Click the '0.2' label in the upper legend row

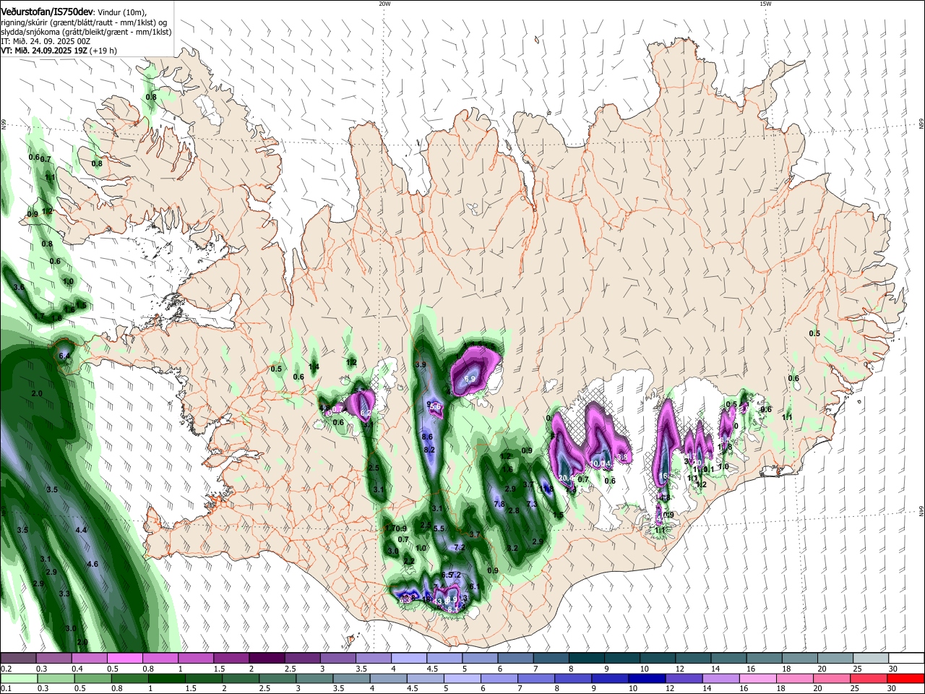[x=6, y=669]
